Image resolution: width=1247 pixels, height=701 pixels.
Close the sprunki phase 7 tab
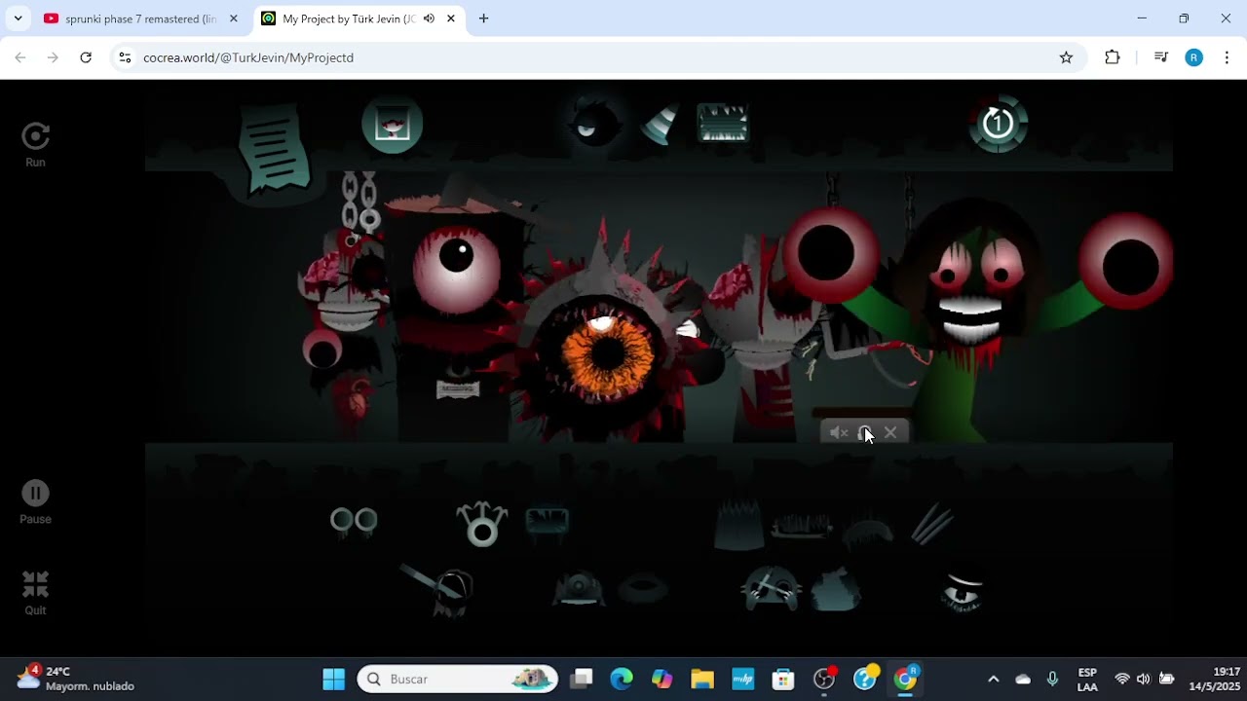click(234, 18)
